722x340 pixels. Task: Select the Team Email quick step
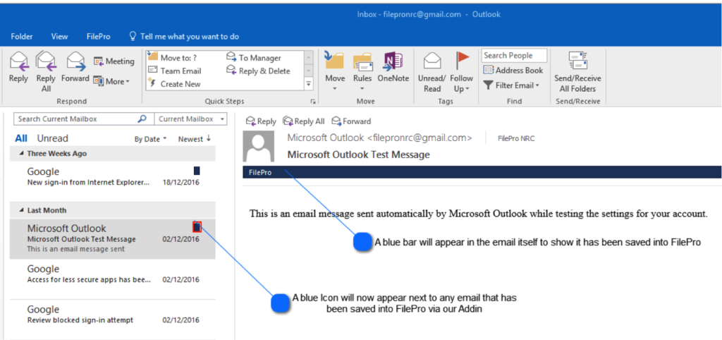[175, 71]
